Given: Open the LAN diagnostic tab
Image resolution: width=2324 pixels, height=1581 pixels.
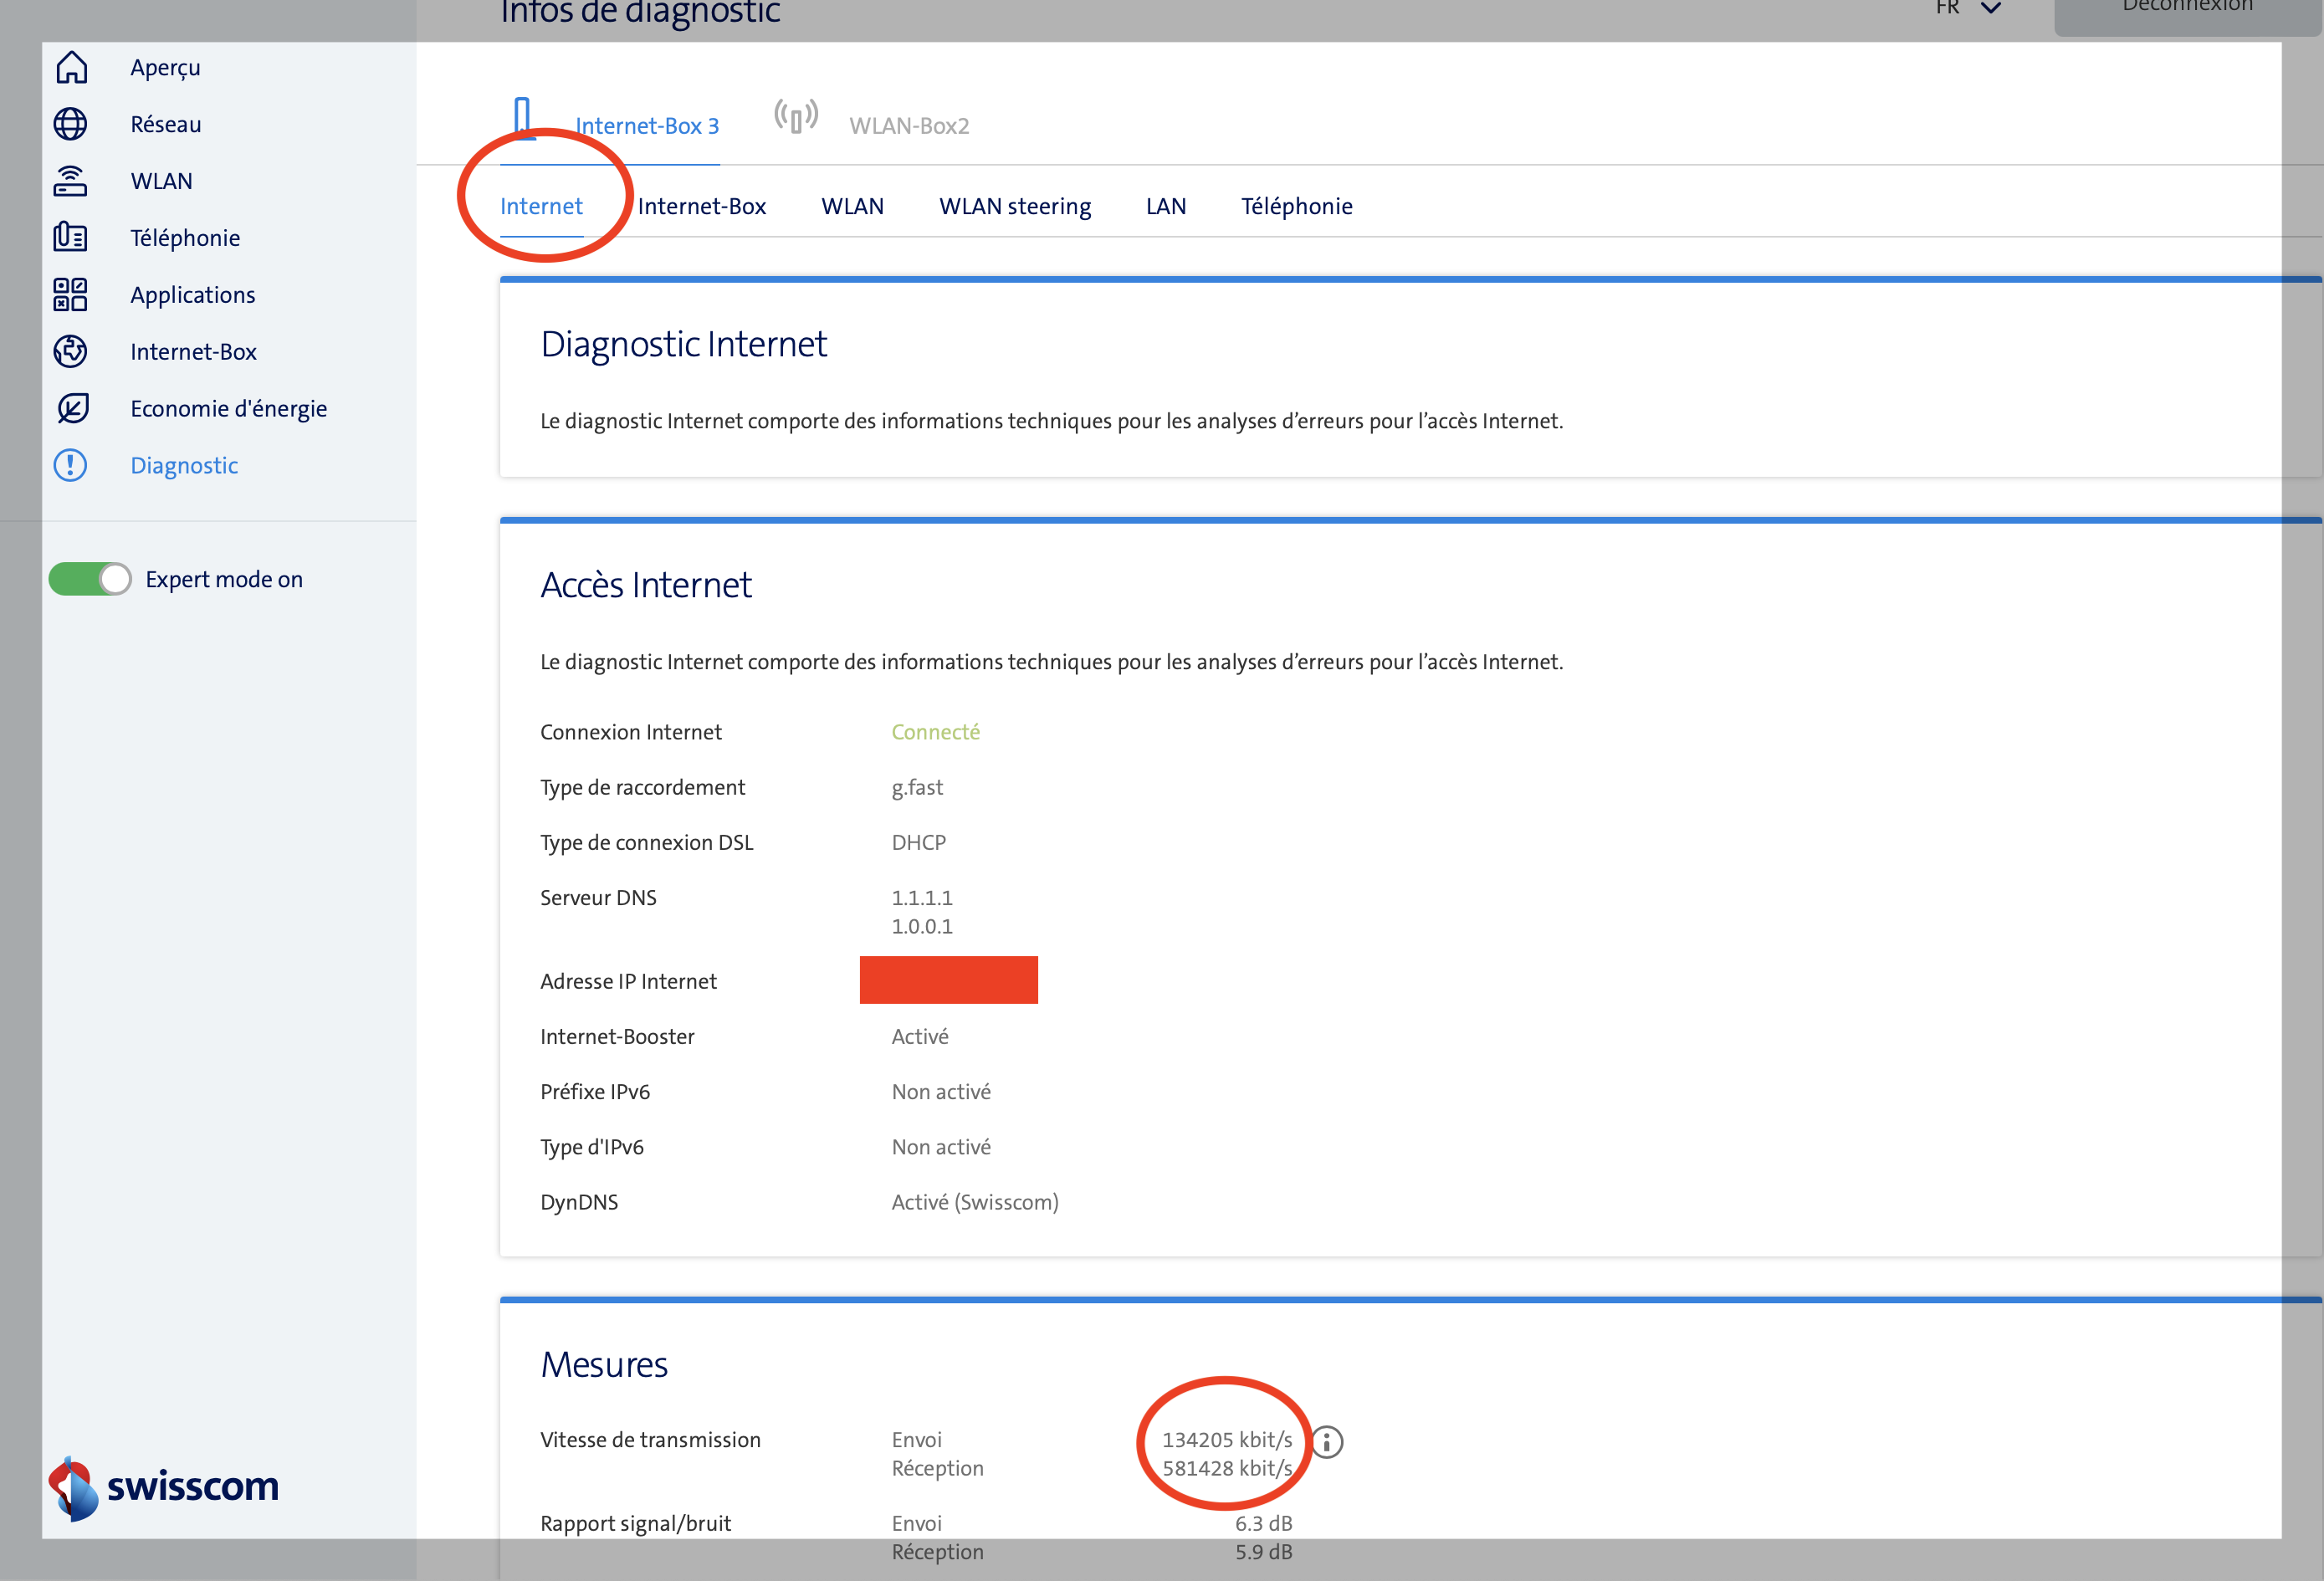Looking at the screenshot, I should click(1166, 206).
